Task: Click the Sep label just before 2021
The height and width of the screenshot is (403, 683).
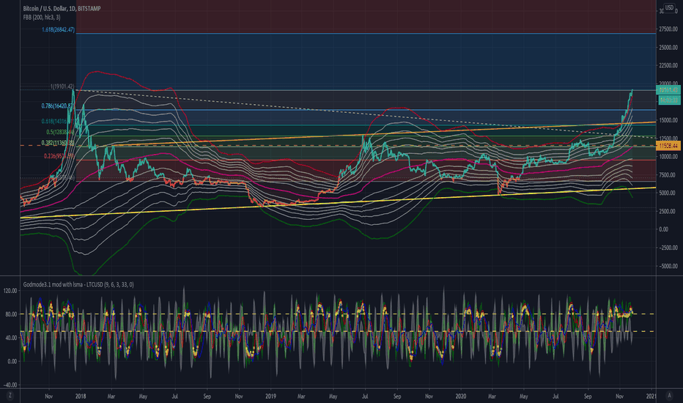Action: point(588,396)
